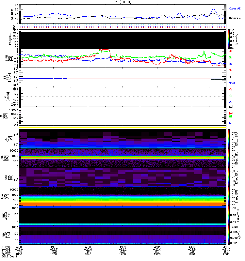Click the red Te⊥ temperature legend label
The height and width of the screenshot is (261, 245).
(231, 113)
